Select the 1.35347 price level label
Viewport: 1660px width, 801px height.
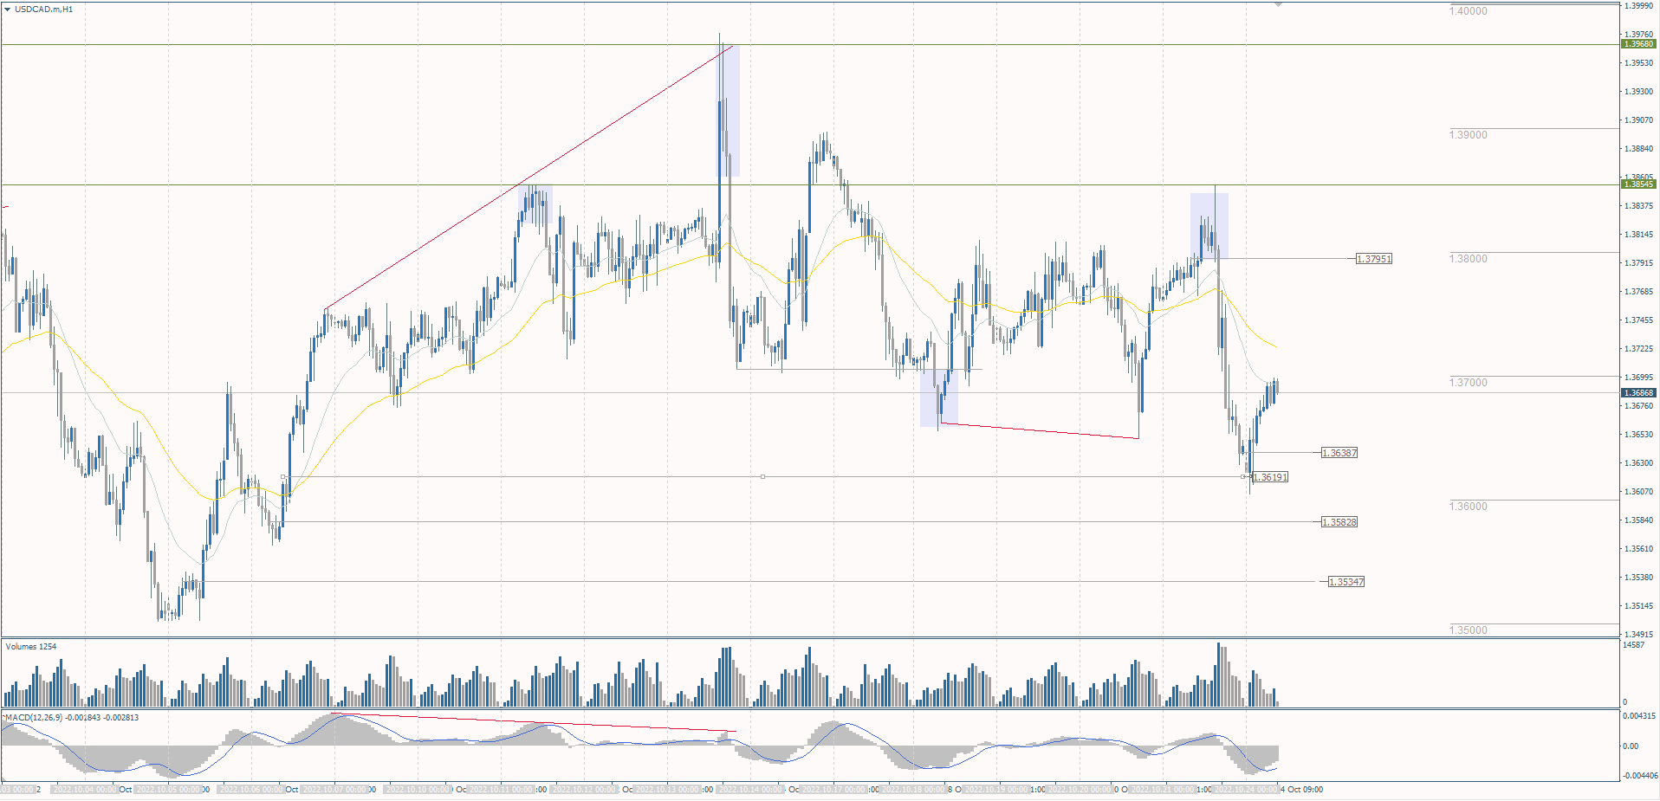[1346, 582]
